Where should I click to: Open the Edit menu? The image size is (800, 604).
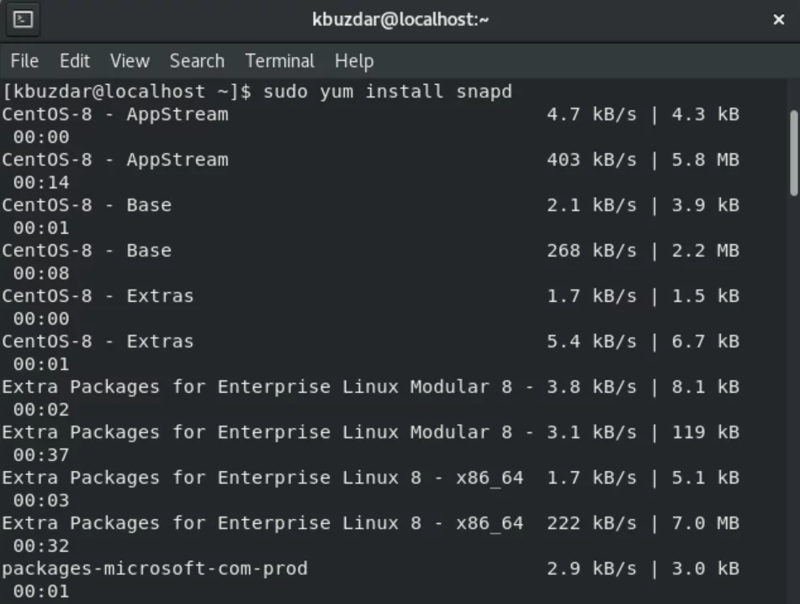click(x=75, y=61)
